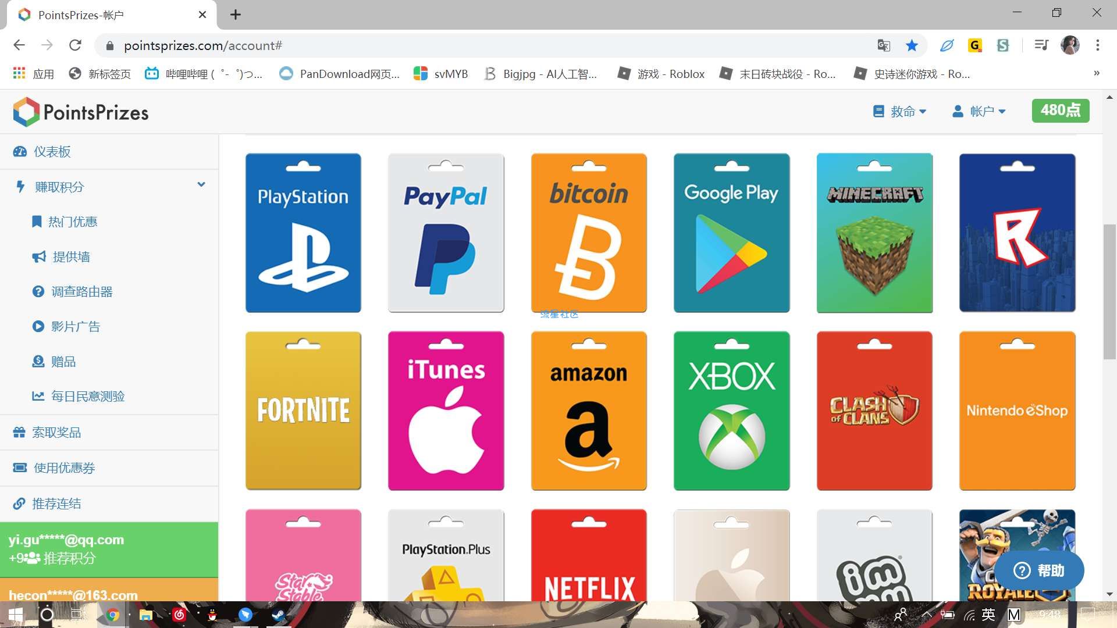Go to 影片广告 video ads
The height and width of the screenshot is (628, 1117).
(x=66, y=326)
